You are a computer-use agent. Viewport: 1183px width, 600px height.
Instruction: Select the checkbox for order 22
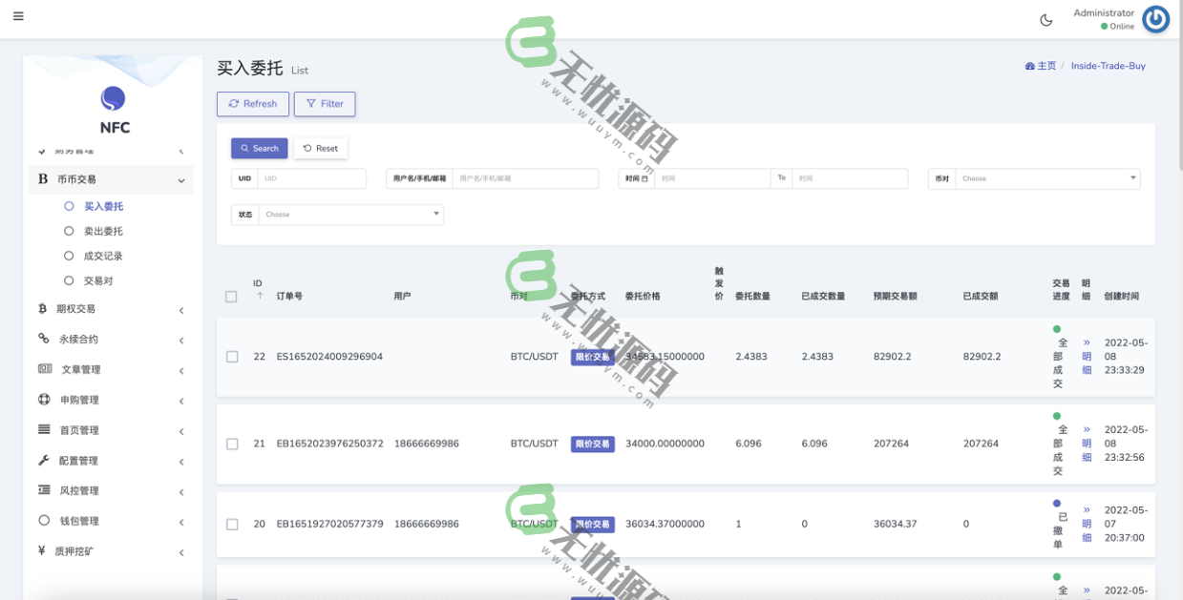pos(231,356)
